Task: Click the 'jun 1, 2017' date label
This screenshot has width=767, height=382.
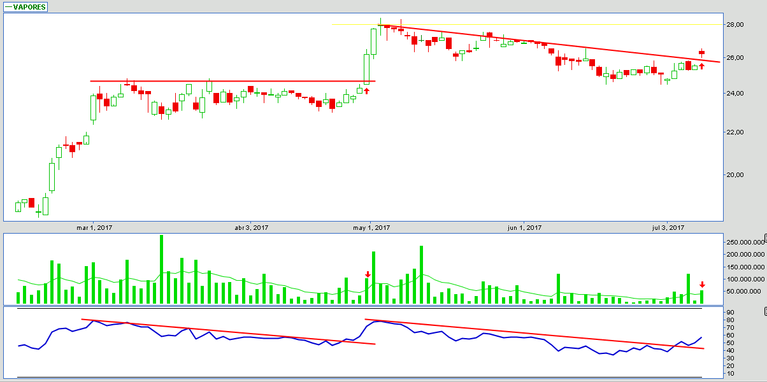Action: tap(524, 227)
